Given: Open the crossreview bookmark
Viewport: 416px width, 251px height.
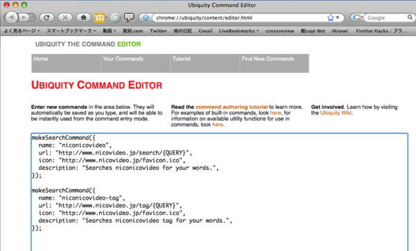Looking at the screenshot, I should [280, 31].
